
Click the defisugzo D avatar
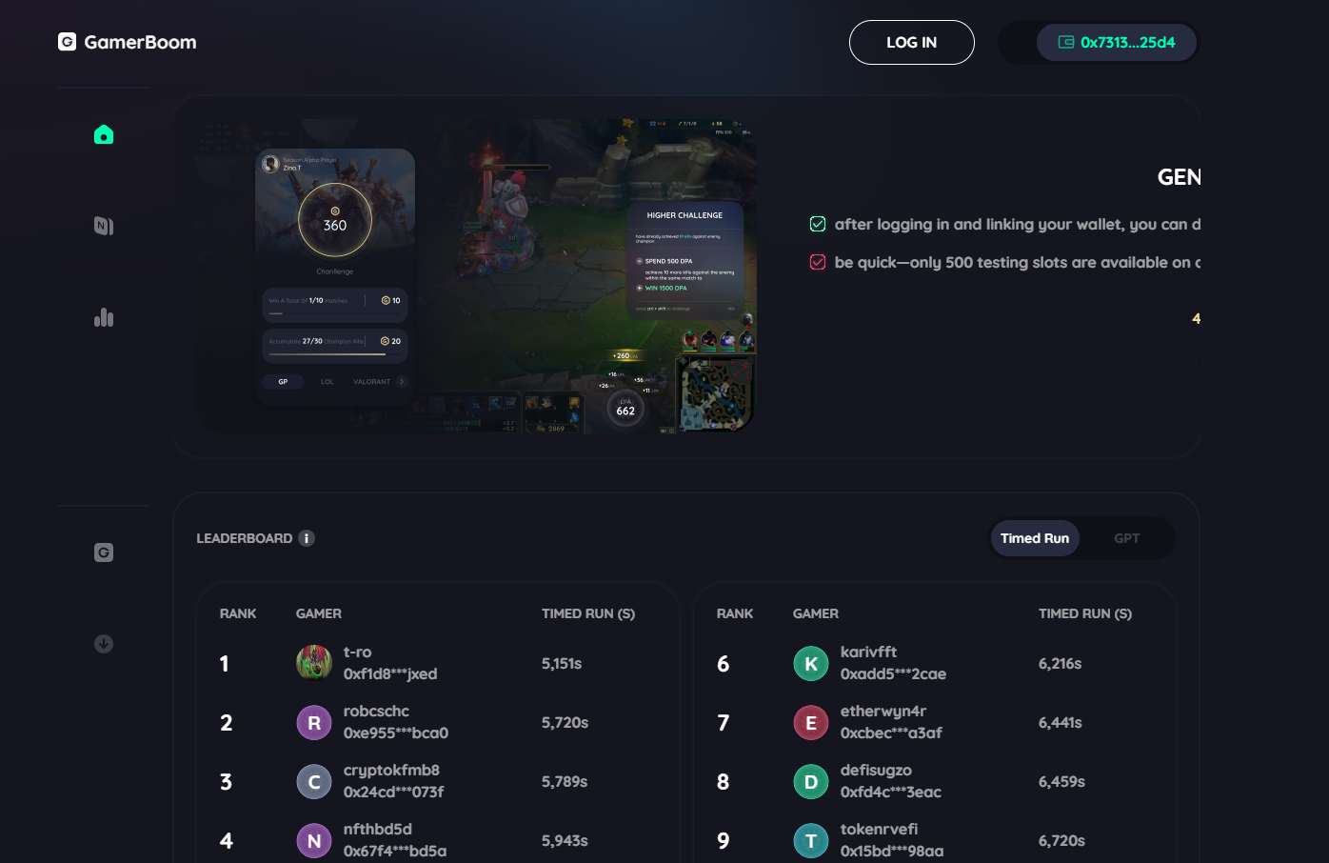click(x=811, y=781)
